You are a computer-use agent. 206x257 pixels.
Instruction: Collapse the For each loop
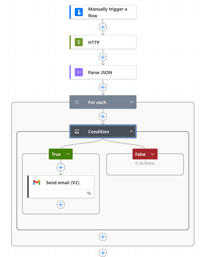(131, 102)
